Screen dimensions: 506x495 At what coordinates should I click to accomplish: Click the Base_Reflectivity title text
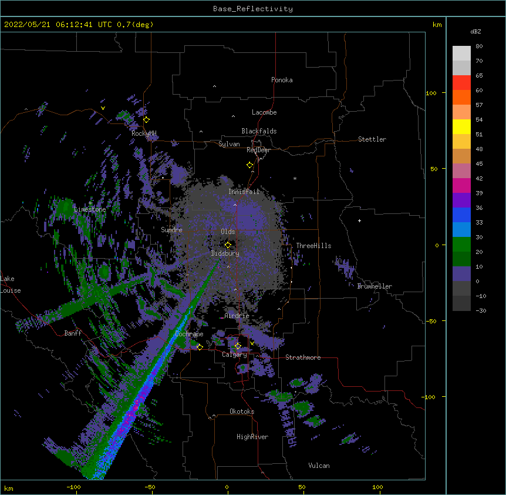coord(253,9)
